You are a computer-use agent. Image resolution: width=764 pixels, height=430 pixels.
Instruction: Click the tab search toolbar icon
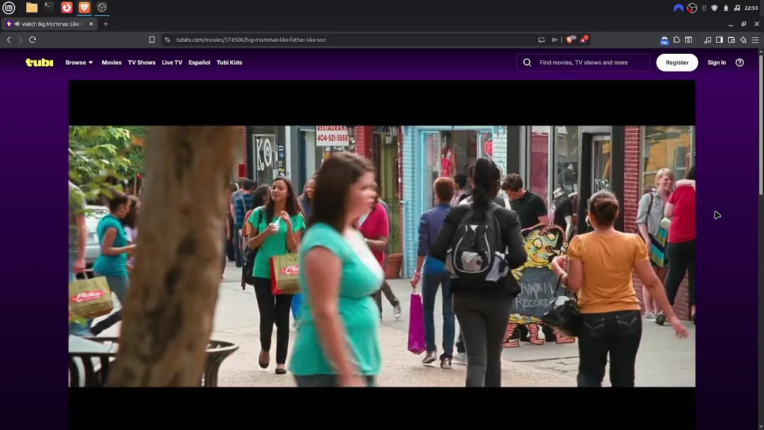tap(688, 39)
